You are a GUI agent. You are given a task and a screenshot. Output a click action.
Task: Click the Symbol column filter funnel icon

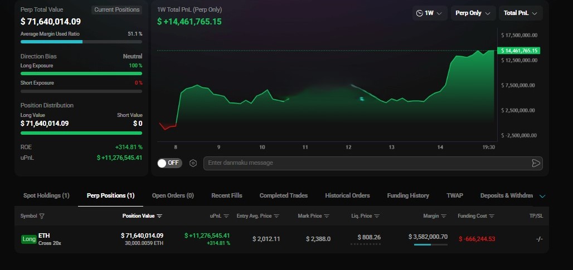(x=42, y=216)
